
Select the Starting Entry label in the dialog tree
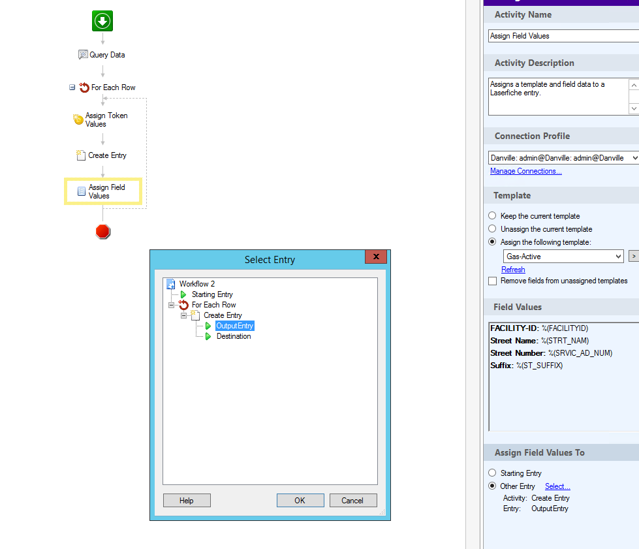pos(212,294)
